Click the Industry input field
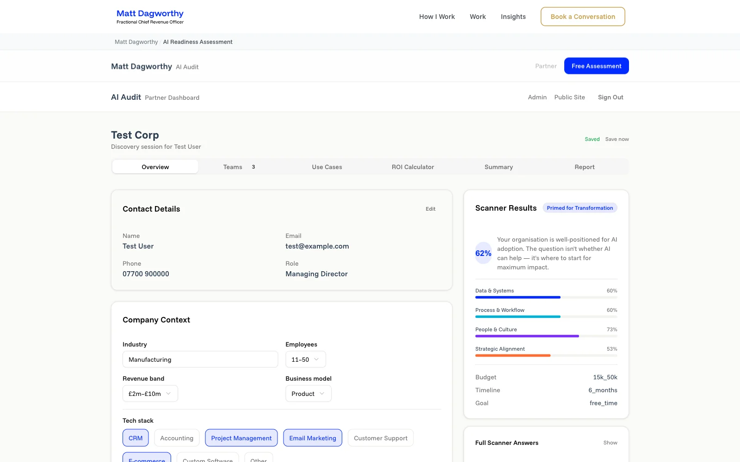Image resolution: width=740 pixels, height=462 pixels. coord(200,359)
